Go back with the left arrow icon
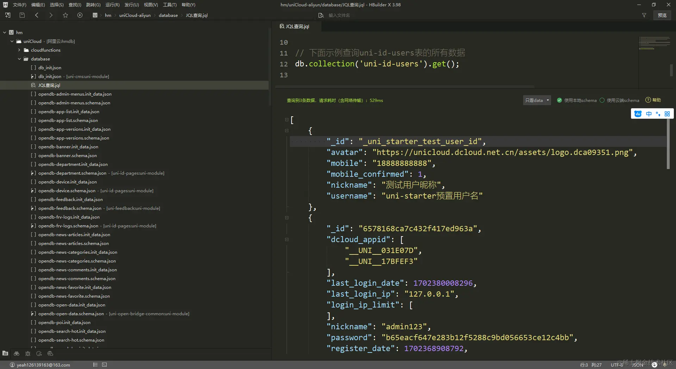 pyautogui.click(x=37, y=15)
